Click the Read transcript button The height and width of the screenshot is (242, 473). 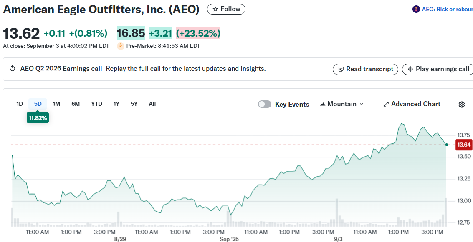[365, 69]
